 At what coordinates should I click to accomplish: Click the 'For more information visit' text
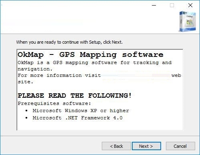pos(59,75)
